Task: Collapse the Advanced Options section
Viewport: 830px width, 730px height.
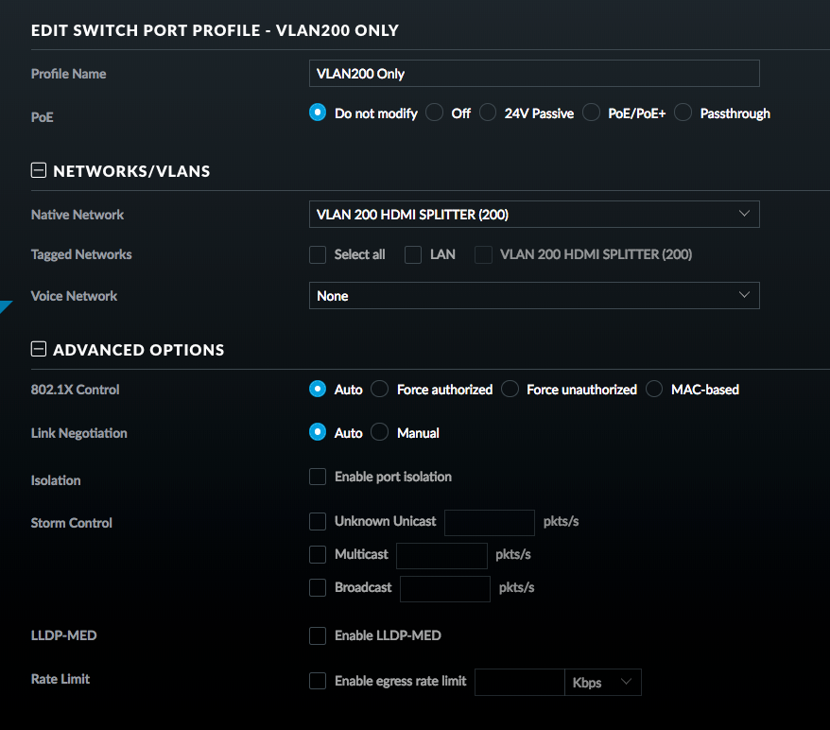Action: click(x=39, y=349)
